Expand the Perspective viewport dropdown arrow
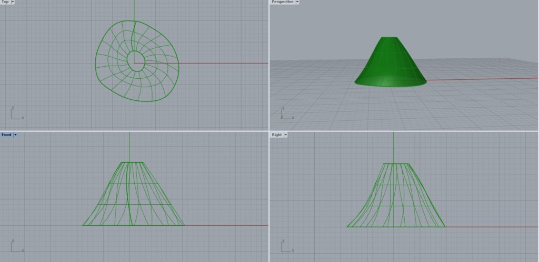Screen dimensions: 539x262 (x=297, y=2)
